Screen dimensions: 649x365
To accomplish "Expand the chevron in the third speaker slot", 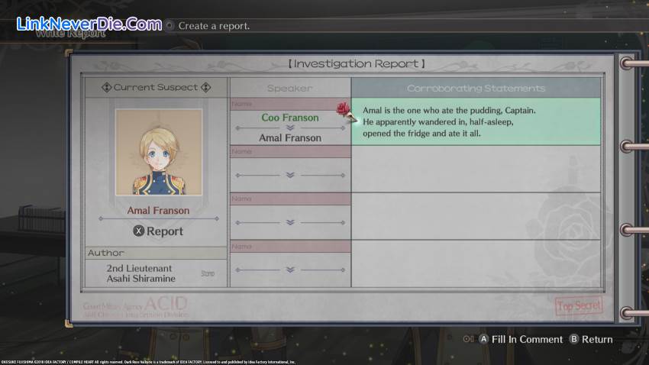I will click(290, 223).
